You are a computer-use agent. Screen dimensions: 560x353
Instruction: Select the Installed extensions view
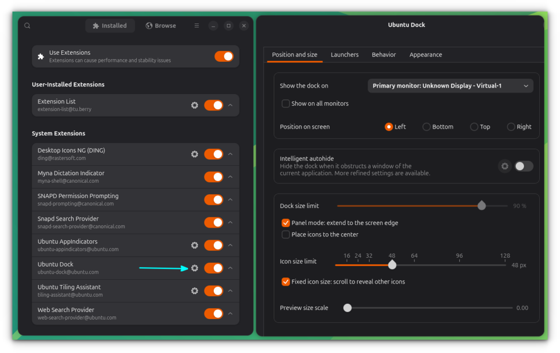click(109, 26)
